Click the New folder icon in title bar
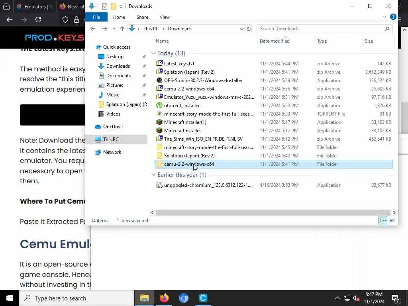Image resolution: width=408 pixels, height=306 pixels. [114, 6]
